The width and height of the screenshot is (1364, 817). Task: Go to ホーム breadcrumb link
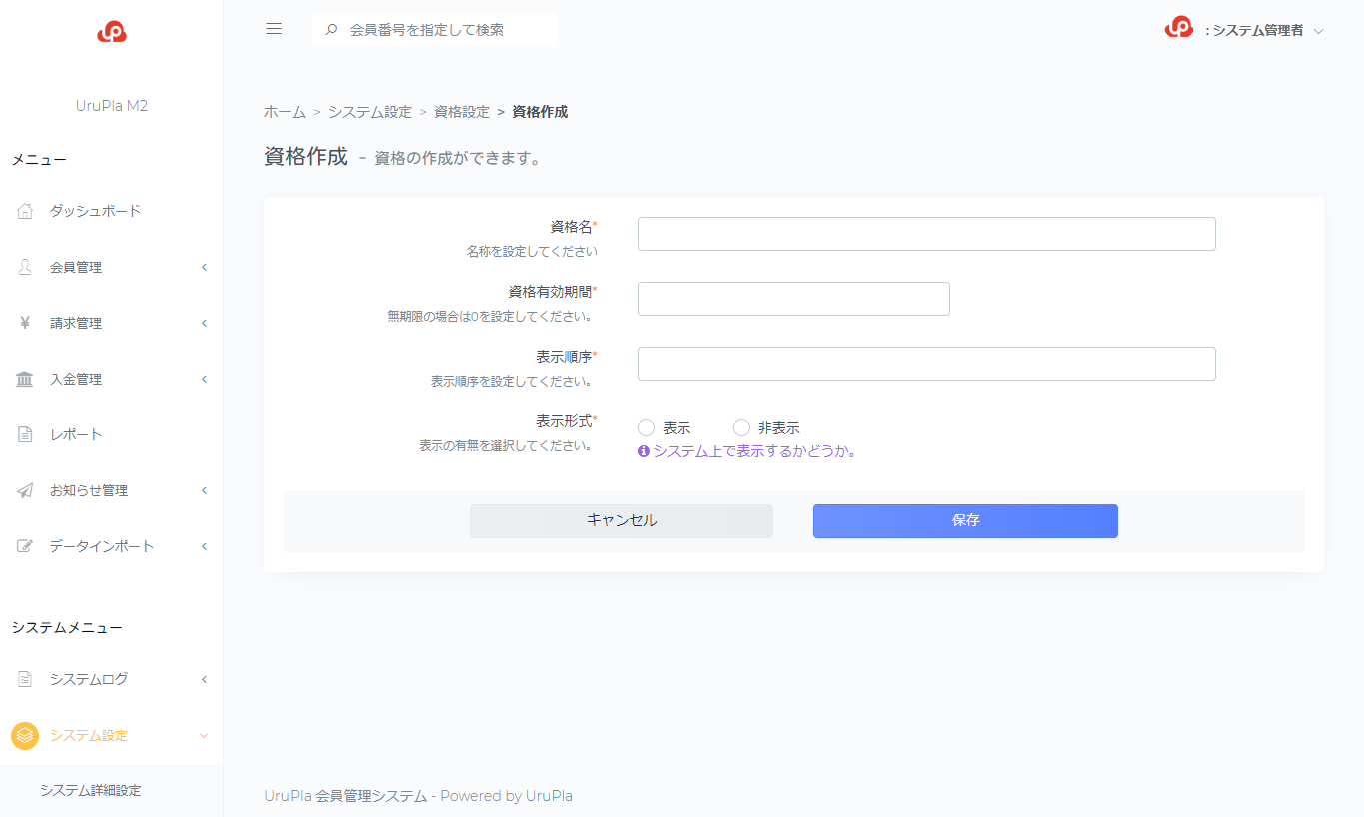coord(285,112)
